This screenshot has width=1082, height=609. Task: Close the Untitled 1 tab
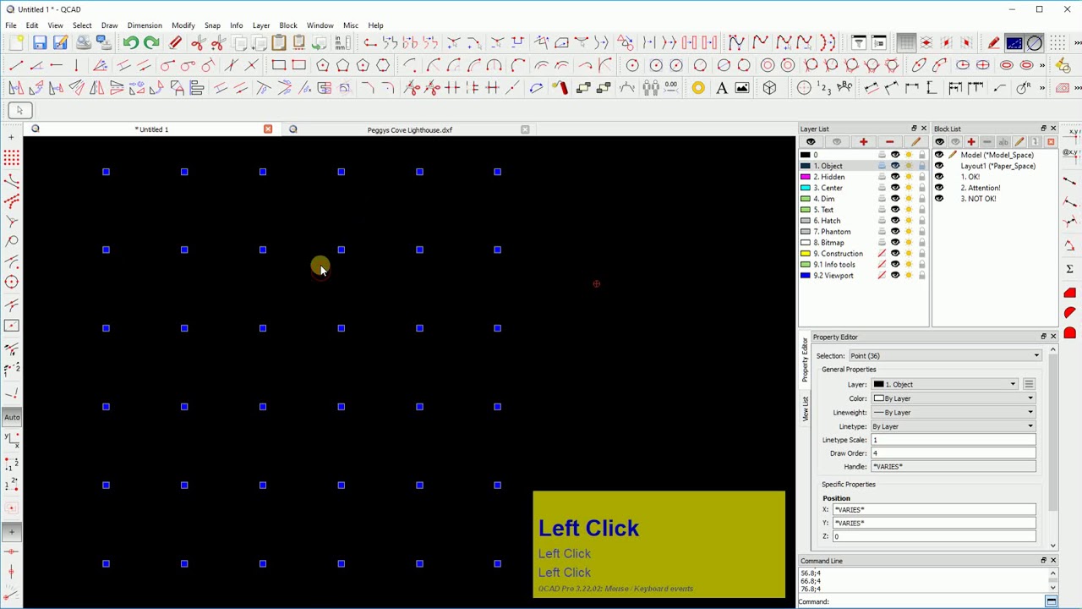click(x=268, y=129)
